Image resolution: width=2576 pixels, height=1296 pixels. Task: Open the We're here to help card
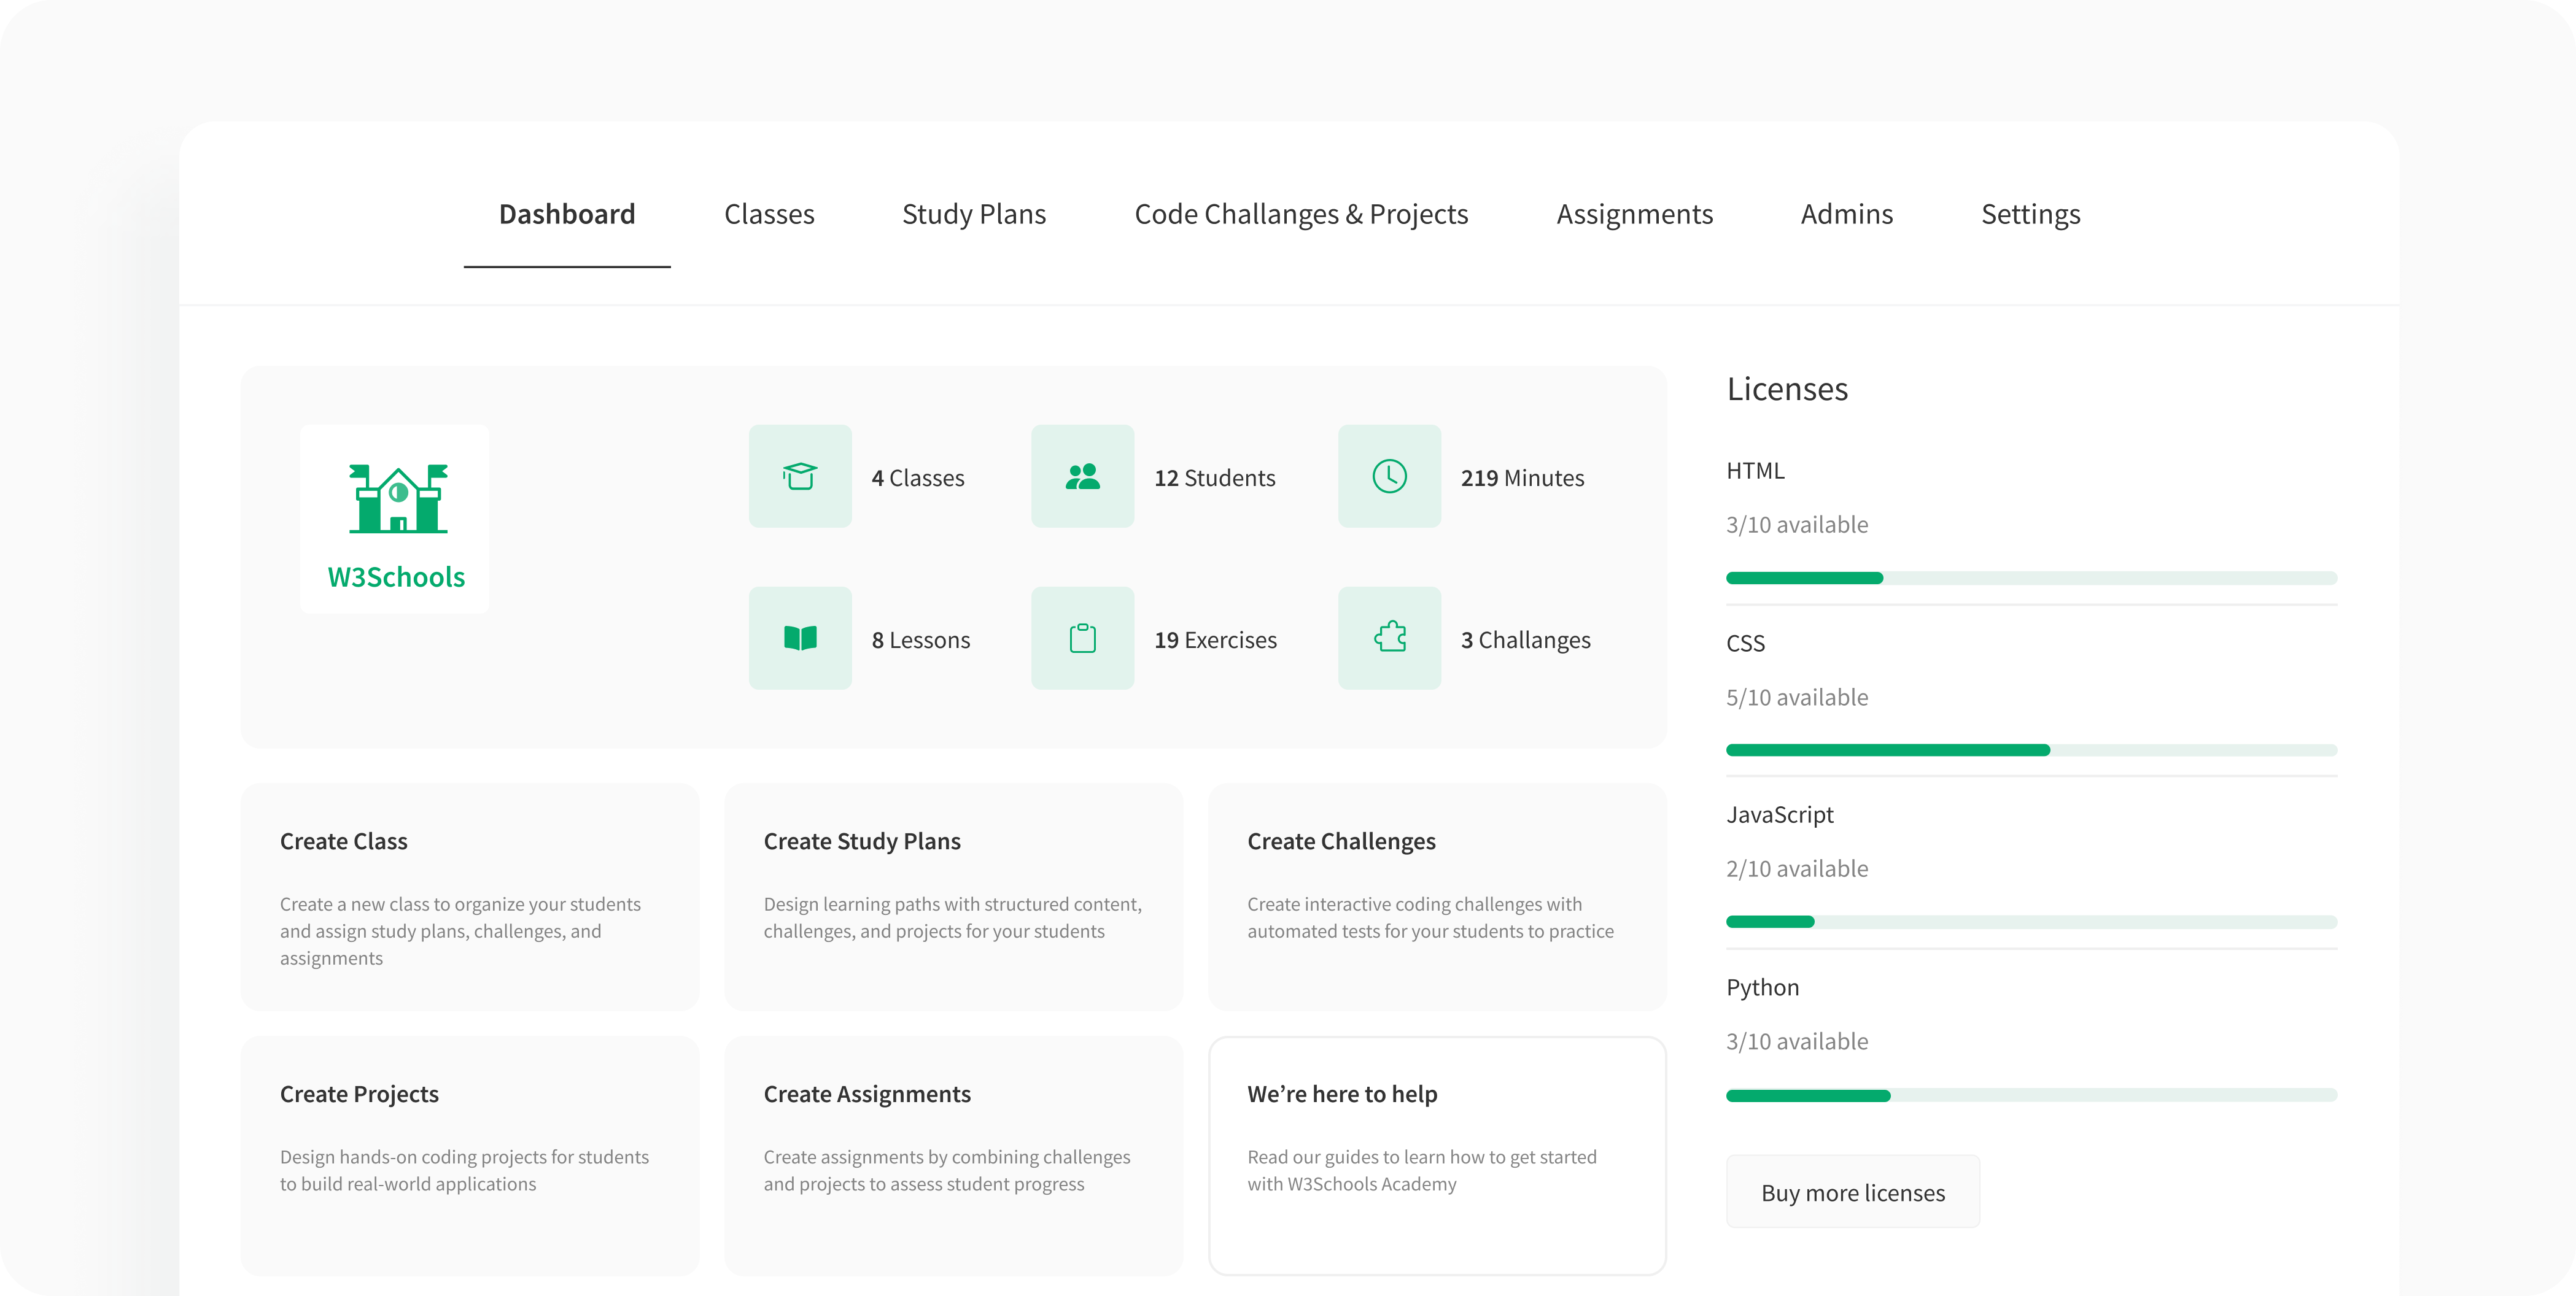point(1437,1154)
